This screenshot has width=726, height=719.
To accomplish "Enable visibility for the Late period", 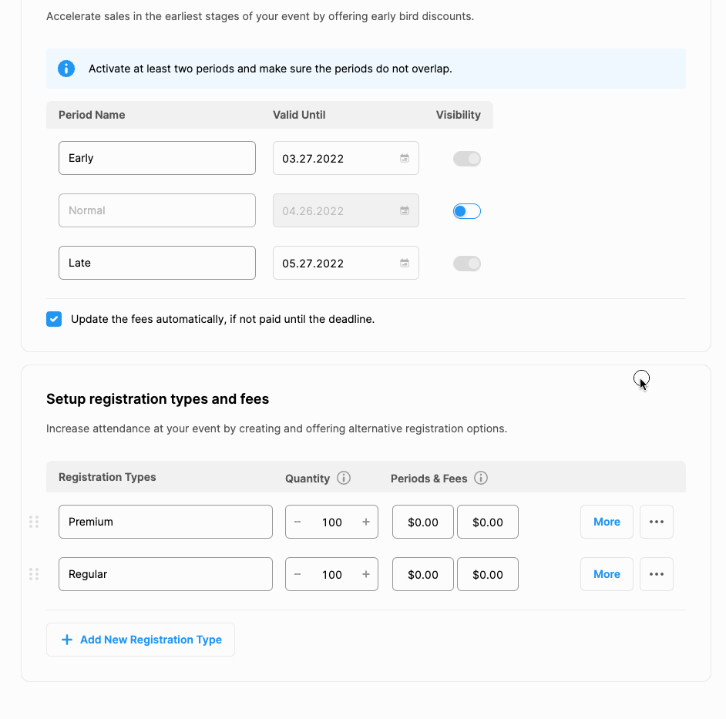I will (466, 263).
